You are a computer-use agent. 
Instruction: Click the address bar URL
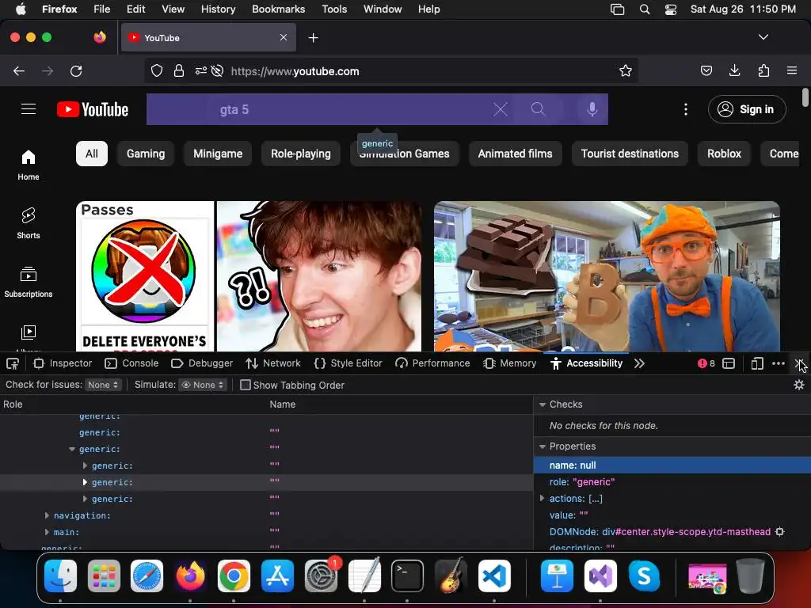pyautogui.click(x=295, y=71)
